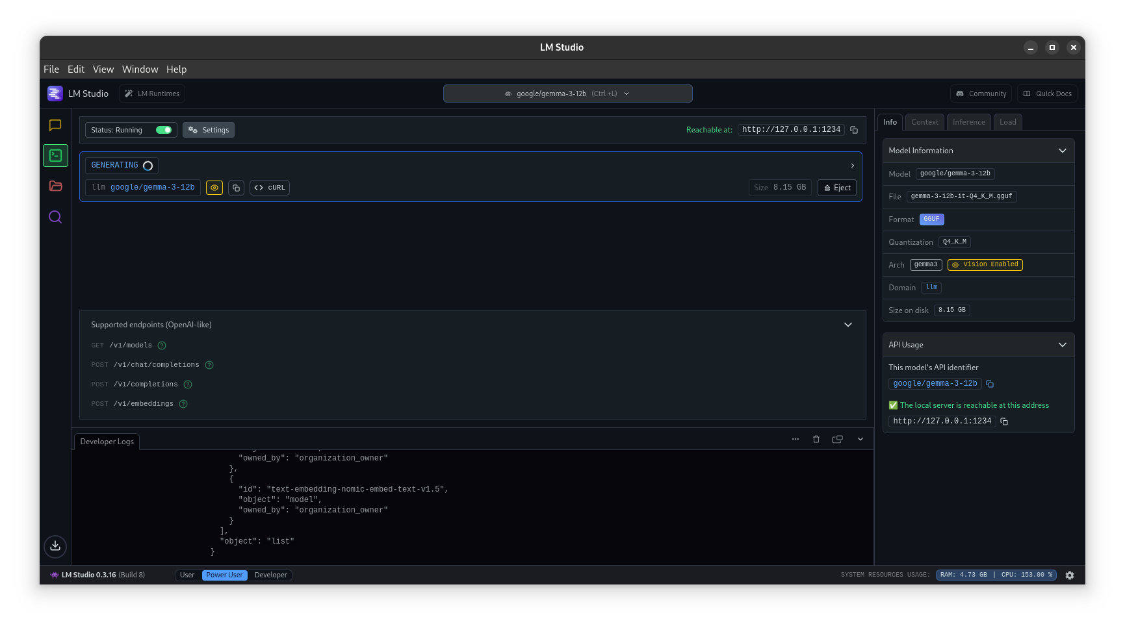Open the Discover search icon

(x=55, y=217)
